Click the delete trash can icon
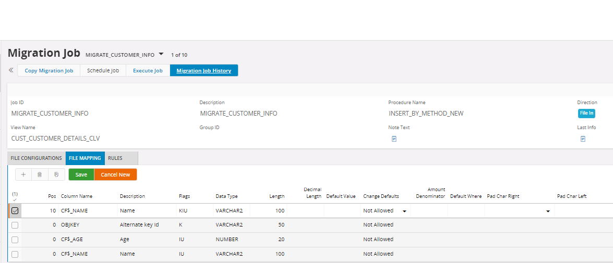Screen dimensions: 613x263 click(40, 175)
